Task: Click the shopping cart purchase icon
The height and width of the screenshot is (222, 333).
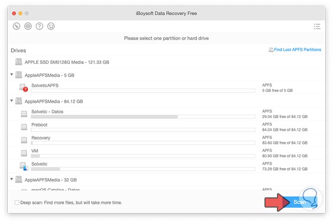Action: pos(51,26)
